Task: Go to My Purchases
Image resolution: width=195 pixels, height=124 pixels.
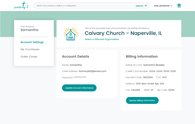Action: (30, 49)
